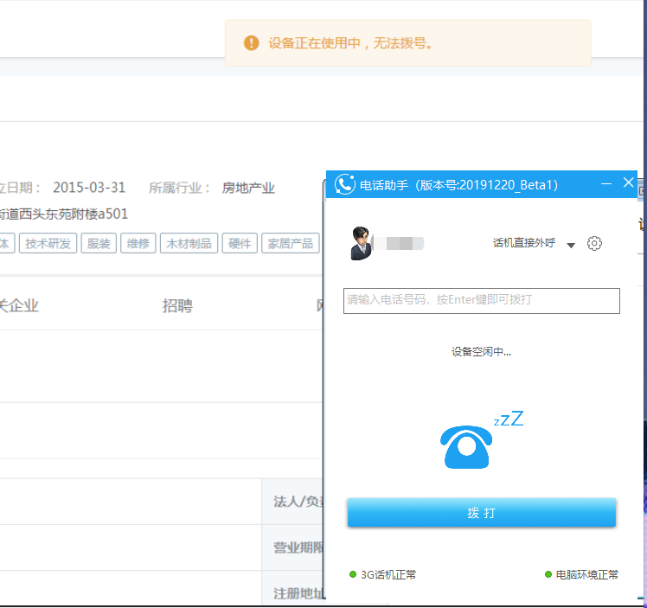647x608 pixels.
Task: Select the 家居产品 tag
Action: 290,243
